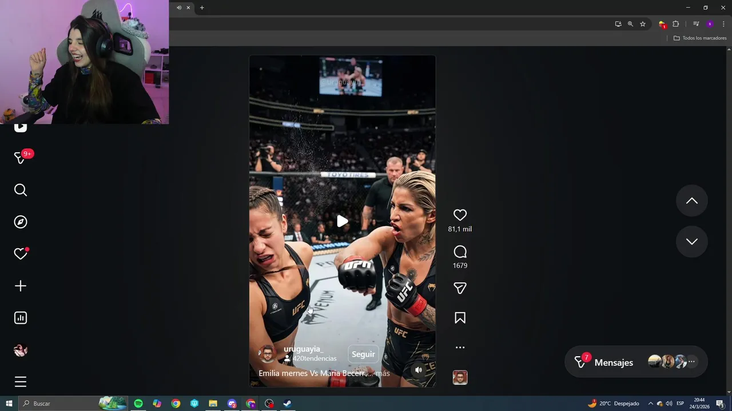Open the comments bubble showing 1679
Image resolution: width=732 pixels, height=411 pixels.
tap(460, 252)
